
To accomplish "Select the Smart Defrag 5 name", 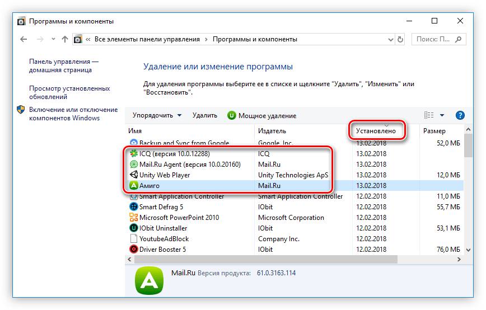I will 161,207.
